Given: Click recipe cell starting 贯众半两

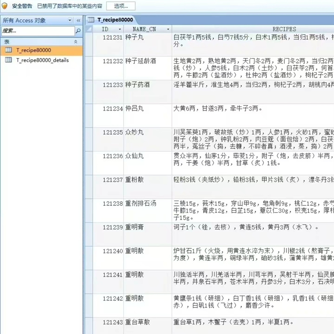Looking at the screenshot, I should click(x=253, y=163).
